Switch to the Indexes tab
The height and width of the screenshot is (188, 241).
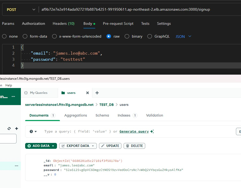click(x=127, y=115)
